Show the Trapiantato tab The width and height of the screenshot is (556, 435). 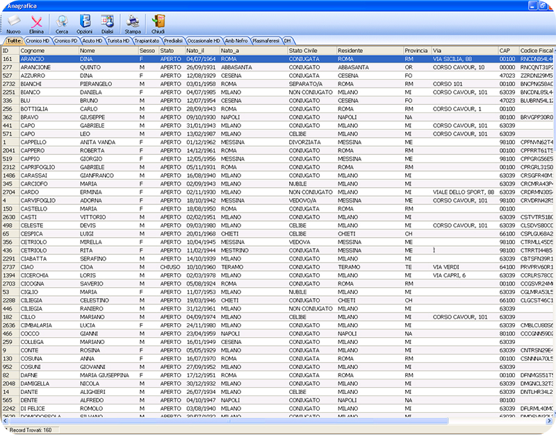[147, 41]
